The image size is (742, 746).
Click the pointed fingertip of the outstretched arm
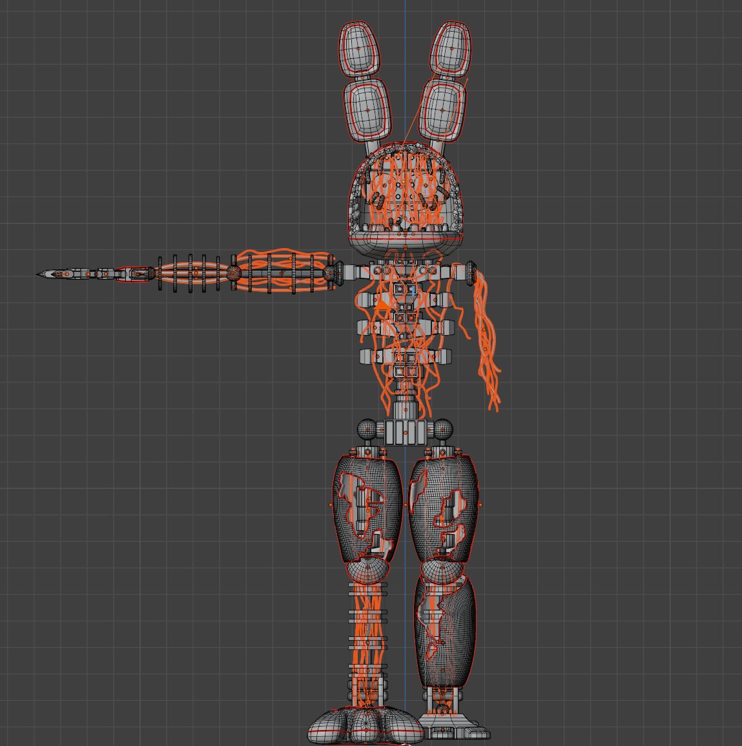click(44, 273)
